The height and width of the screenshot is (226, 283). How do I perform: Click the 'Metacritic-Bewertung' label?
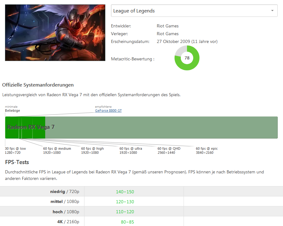pyautogui.click(x=133, y=59)
